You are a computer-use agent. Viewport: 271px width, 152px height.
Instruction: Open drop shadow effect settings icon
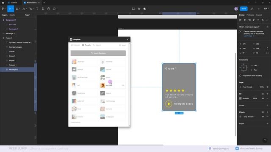tap(240, 117)
